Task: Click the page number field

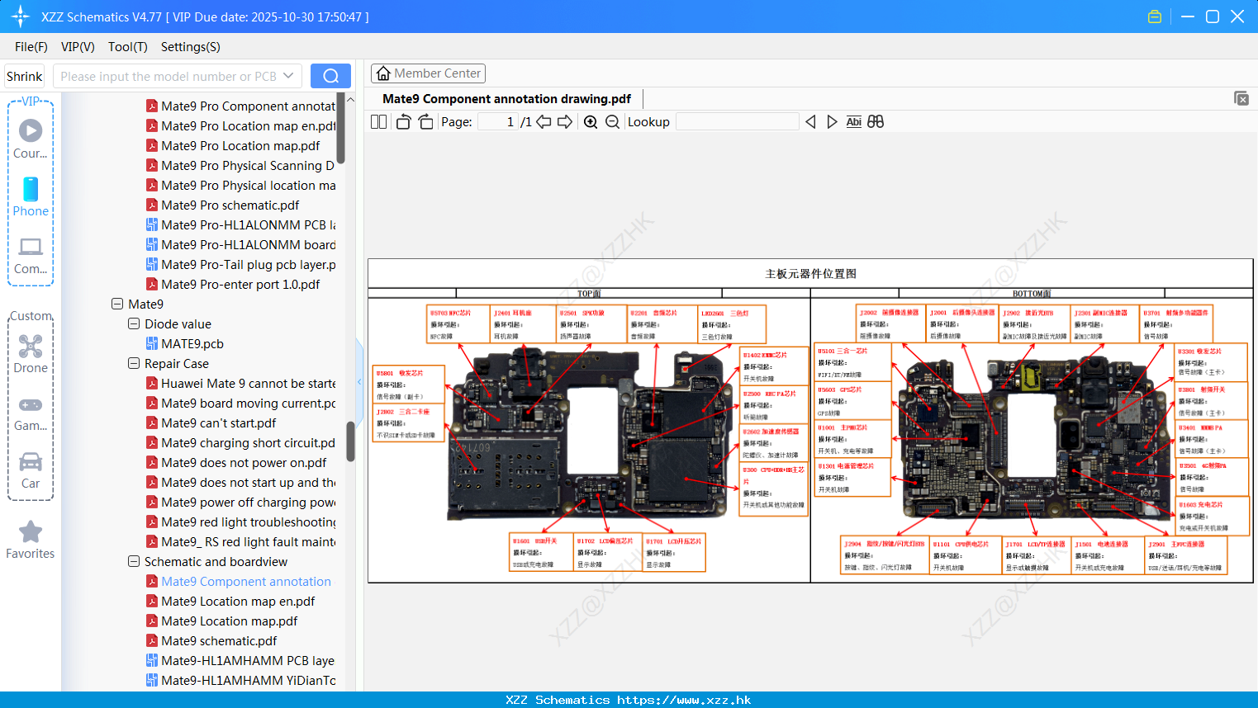Action: point(498,121)
